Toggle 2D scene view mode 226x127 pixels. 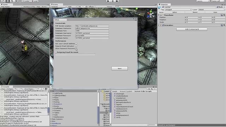pos(79,7)
